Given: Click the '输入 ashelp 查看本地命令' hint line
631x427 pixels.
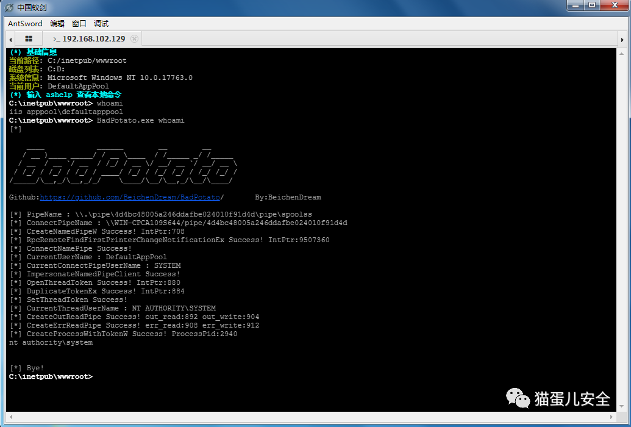Looking at the screenshot, I should point(65,95).
